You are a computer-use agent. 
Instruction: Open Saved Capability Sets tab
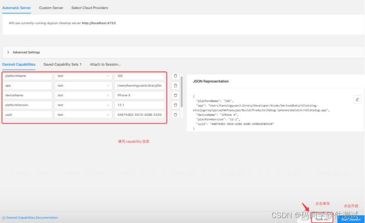pos(62,64)
